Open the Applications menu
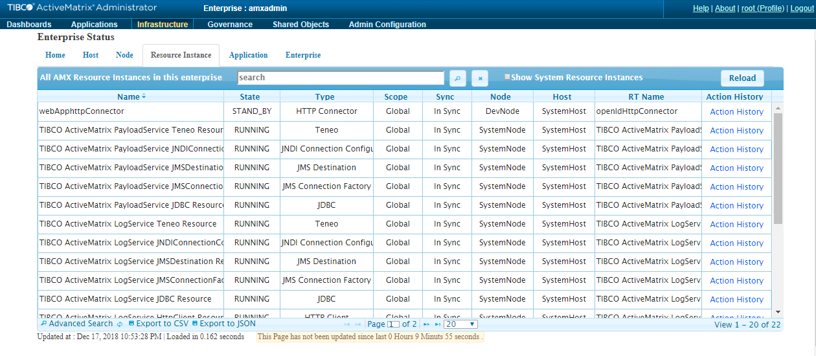The image size is (816, 356). pos(95,25)
